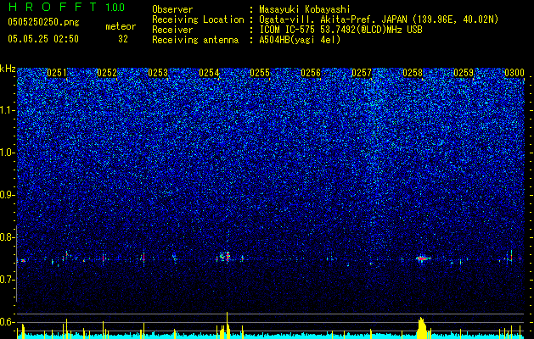
Task: Click the Receiving Location label
Action: [198, 19]
